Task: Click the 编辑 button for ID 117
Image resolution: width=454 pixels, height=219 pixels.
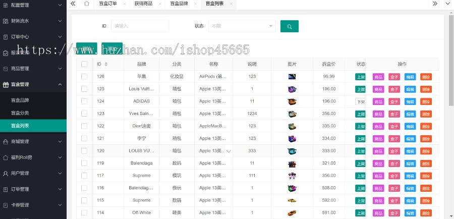Action: 410,176
